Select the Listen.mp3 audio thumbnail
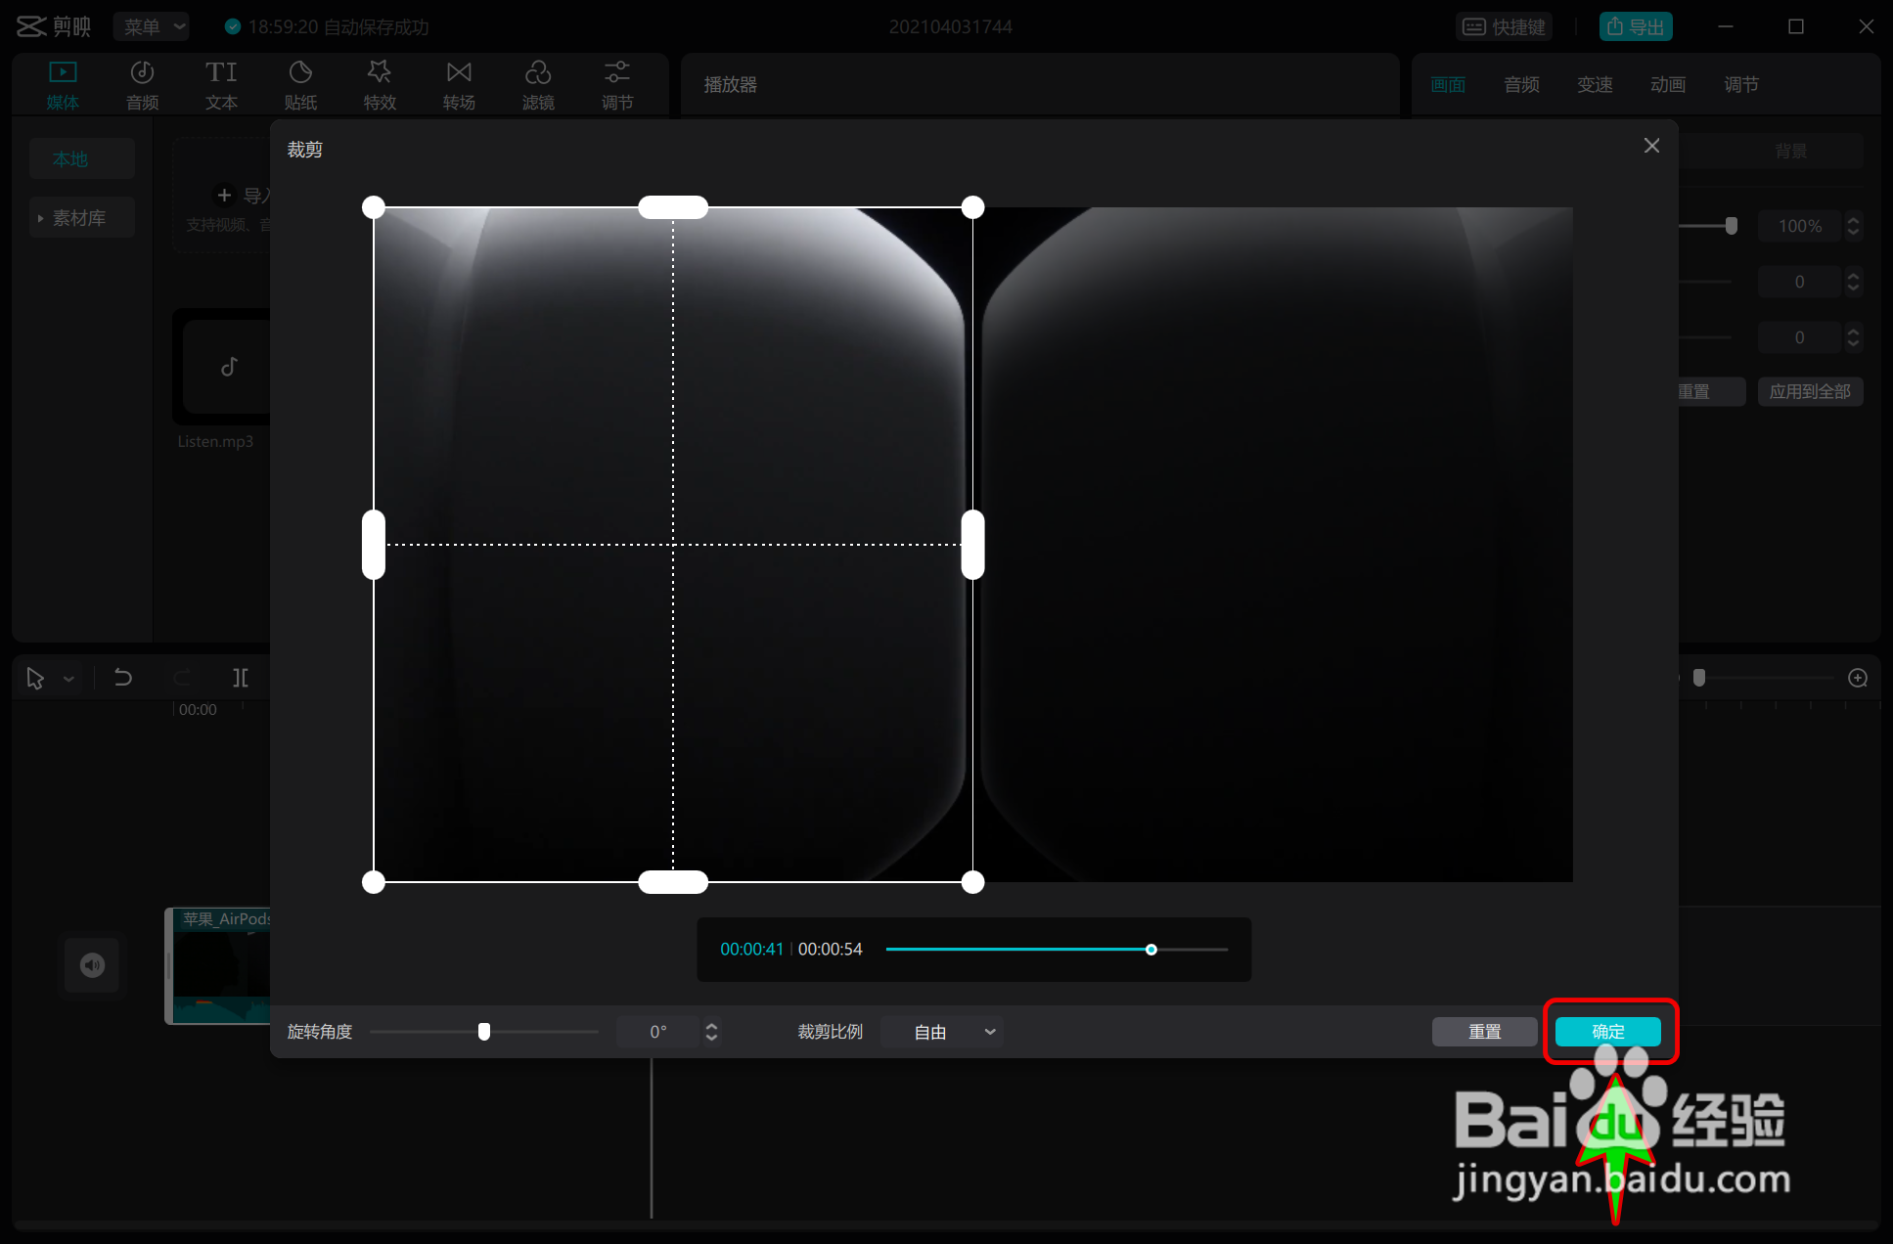The width and height of the screenshot is (1893, 1244). pos(224,367)
